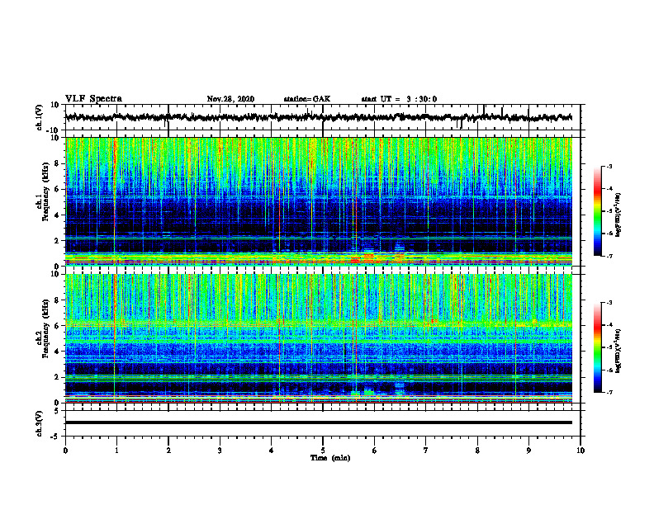Screen dimensions: 654x505
Task: Click the "8" kHz tick on ch.1 axis
Action: pyautogui.click(x=58, y=163)
